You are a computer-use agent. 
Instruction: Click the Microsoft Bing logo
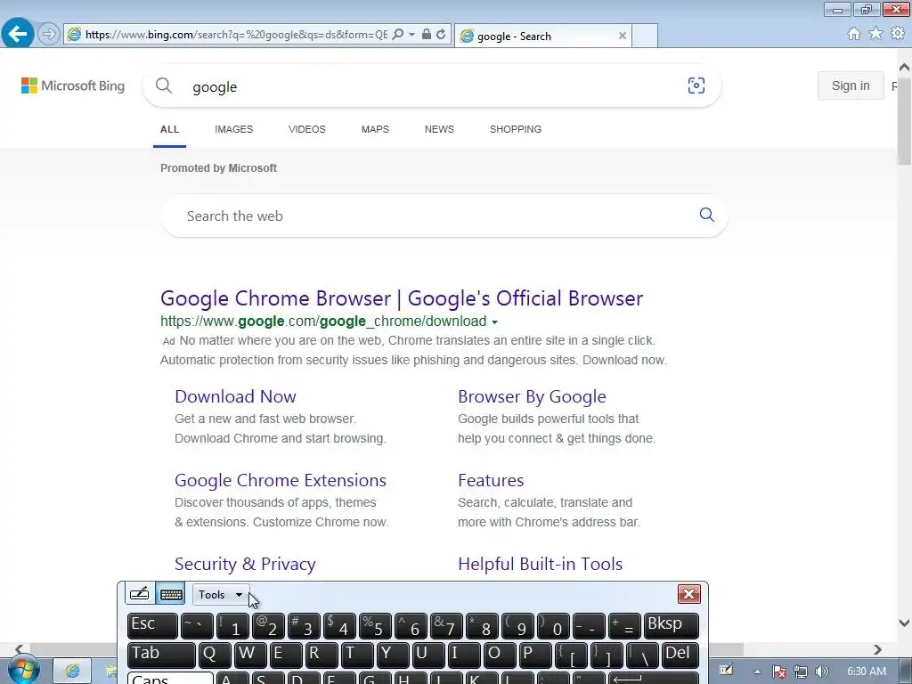pyautogui.click(x=73, y=86)
